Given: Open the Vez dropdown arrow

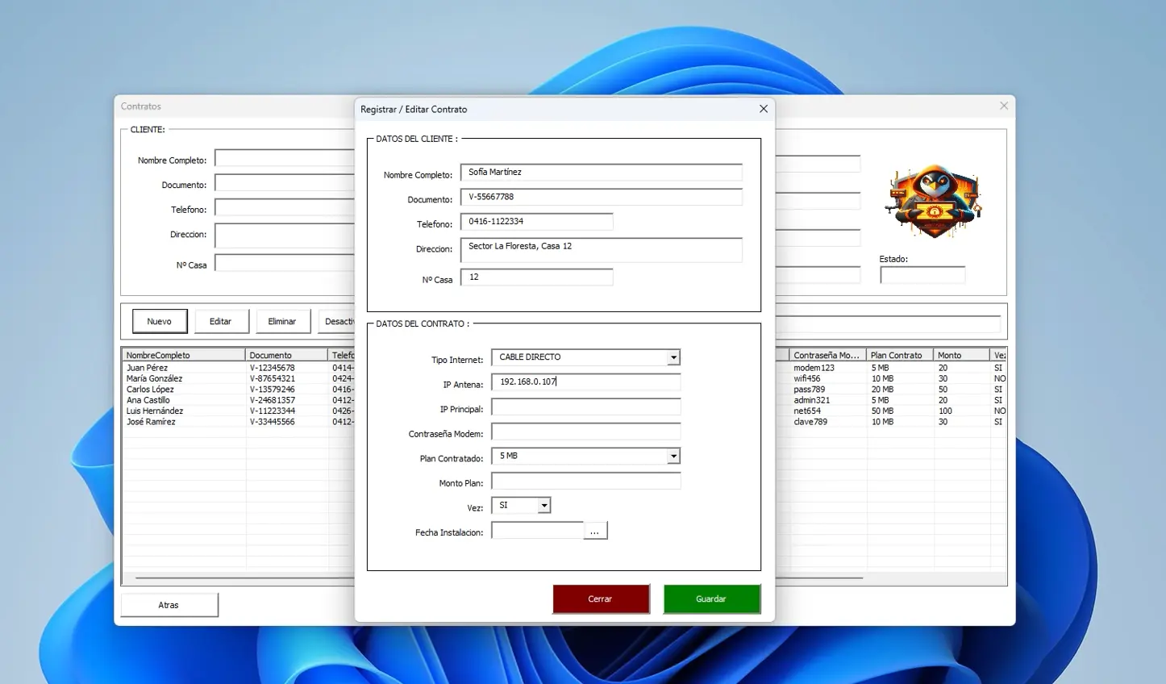Looking at the screenshot, I should click(544, 506).
